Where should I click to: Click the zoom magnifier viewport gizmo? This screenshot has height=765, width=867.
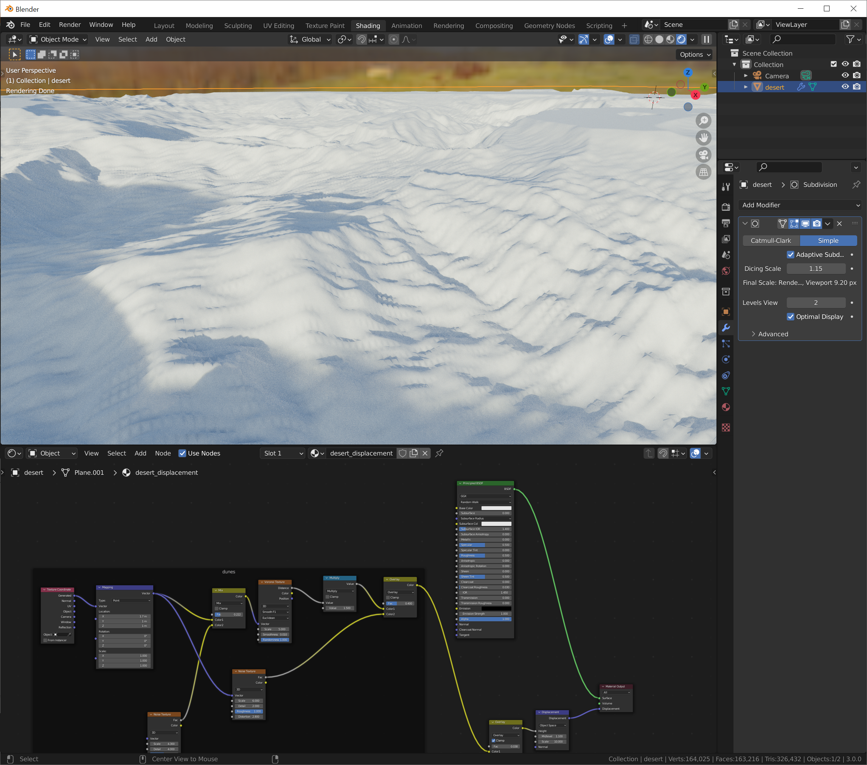[703, 121]
